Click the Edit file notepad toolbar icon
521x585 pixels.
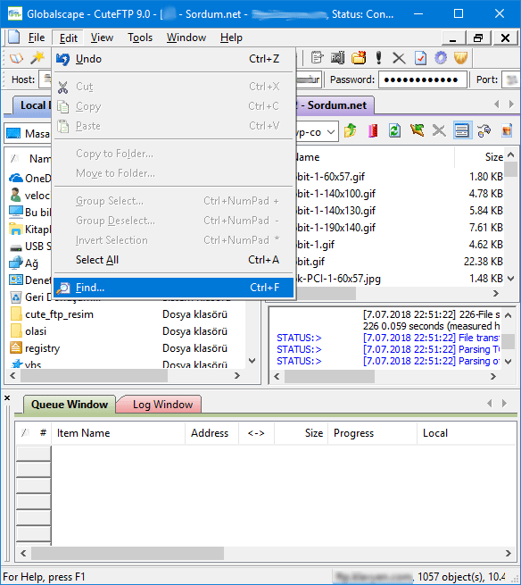[x=317, y=58]
